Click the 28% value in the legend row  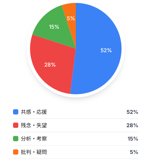click(x=132, y=126)
